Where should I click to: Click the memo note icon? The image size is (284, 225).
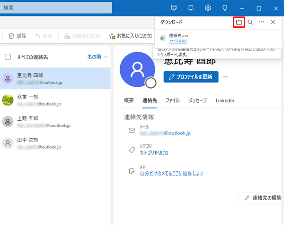[132, 171]
